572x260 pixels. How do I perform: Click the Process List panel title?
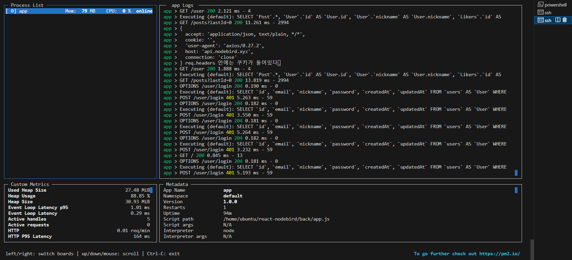(x=27, y=5)
